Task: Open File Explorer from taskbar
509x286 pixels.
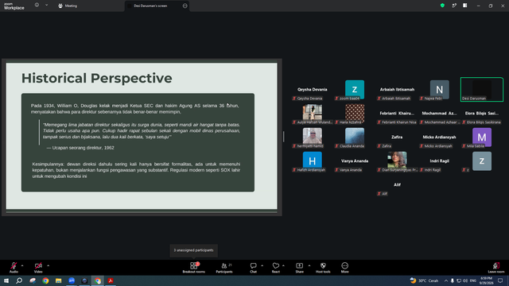Action: (58, 280)
